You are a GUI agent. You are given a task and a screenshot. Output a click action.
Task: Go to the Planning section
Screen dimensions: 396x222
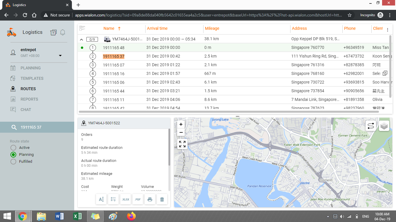coord(30,68)
